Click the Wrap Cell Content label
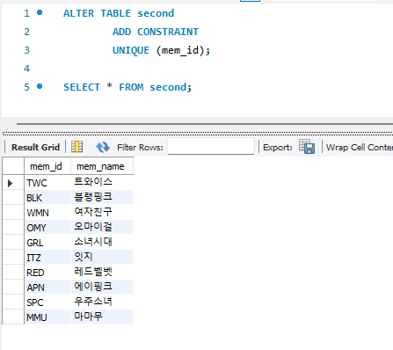 pos(360,147)
